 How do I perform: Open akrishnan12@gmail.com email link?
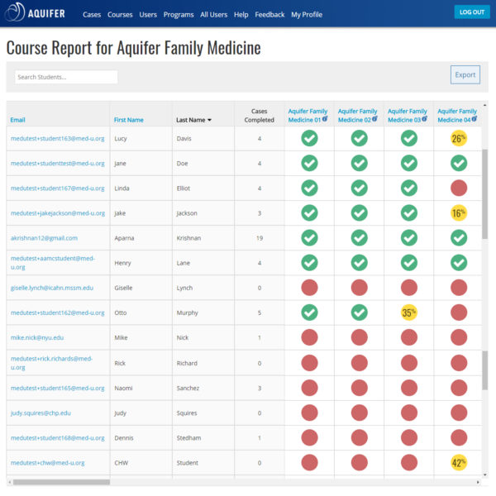click(x=44, y=238)
